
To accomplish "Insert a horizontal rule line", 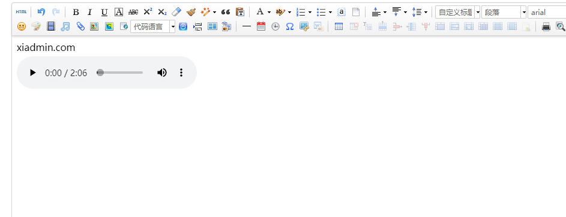I will click(247, 26).
